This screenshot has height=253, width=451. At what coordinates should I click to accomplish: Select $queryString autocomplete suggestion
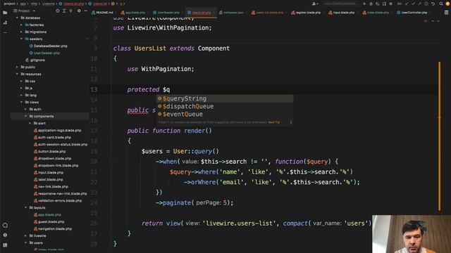tap(225, 98)
